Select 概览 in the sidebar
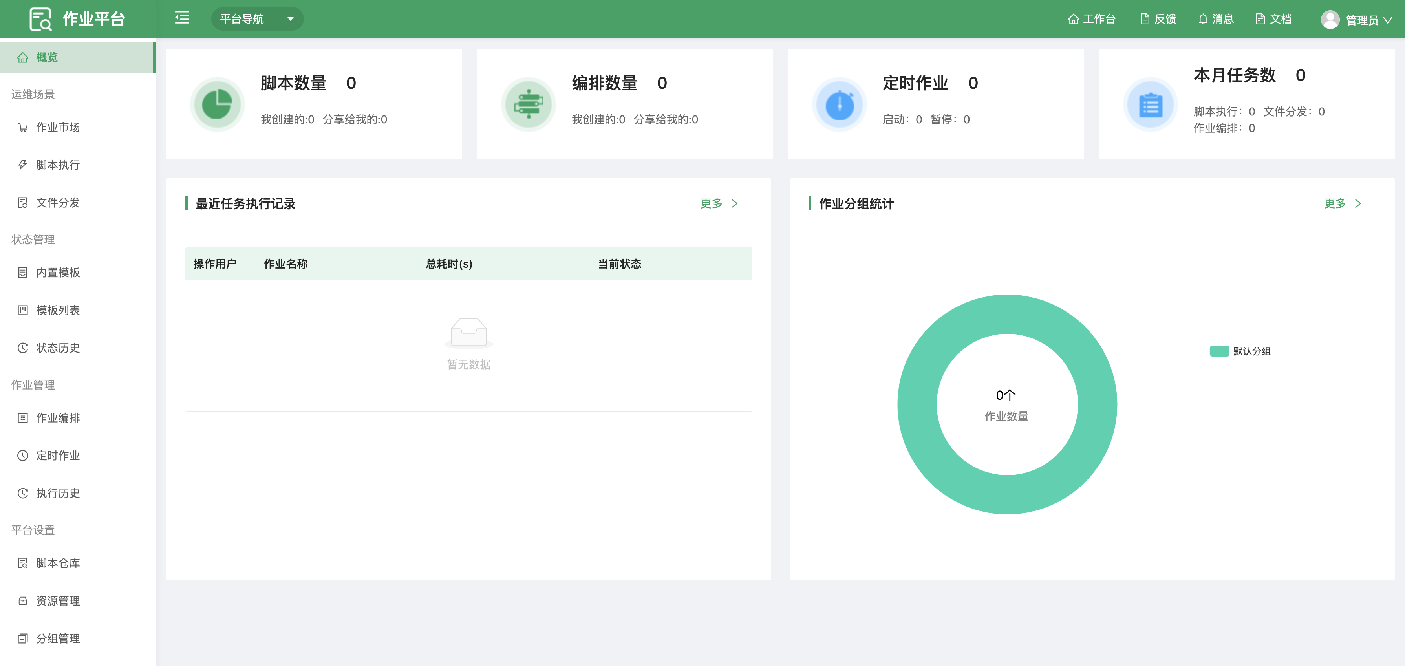Screen dimensions: 1405x666 [77, 57]
